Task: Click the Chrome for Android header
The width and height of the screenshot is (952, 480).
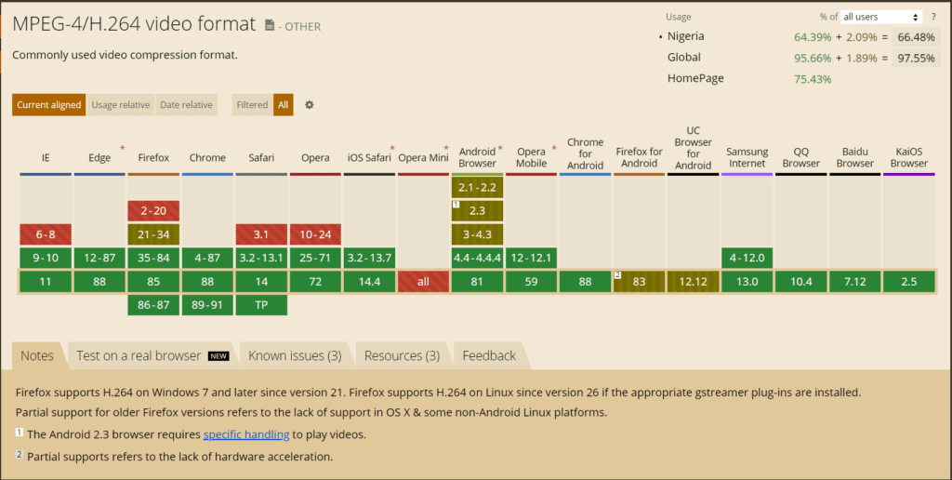Action: (x=586, y=153)
